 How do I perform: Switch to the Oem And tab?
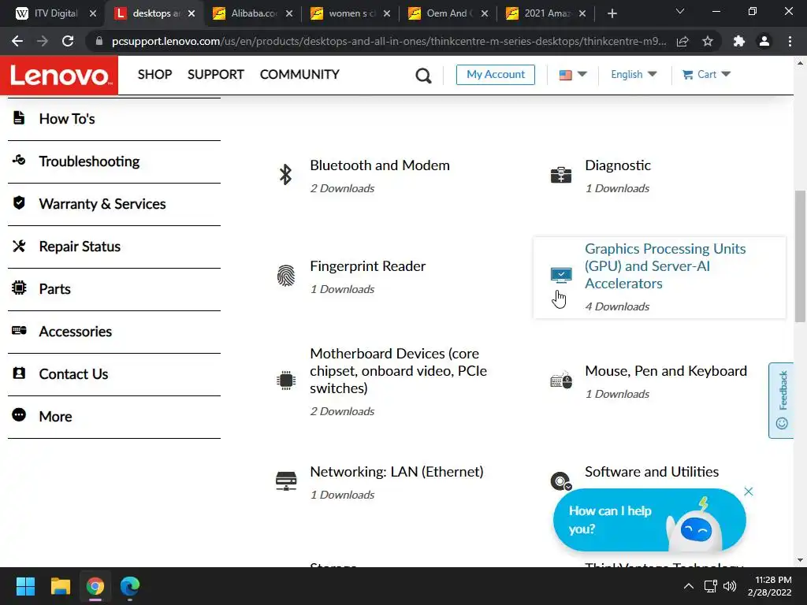(x=447, y=13)
